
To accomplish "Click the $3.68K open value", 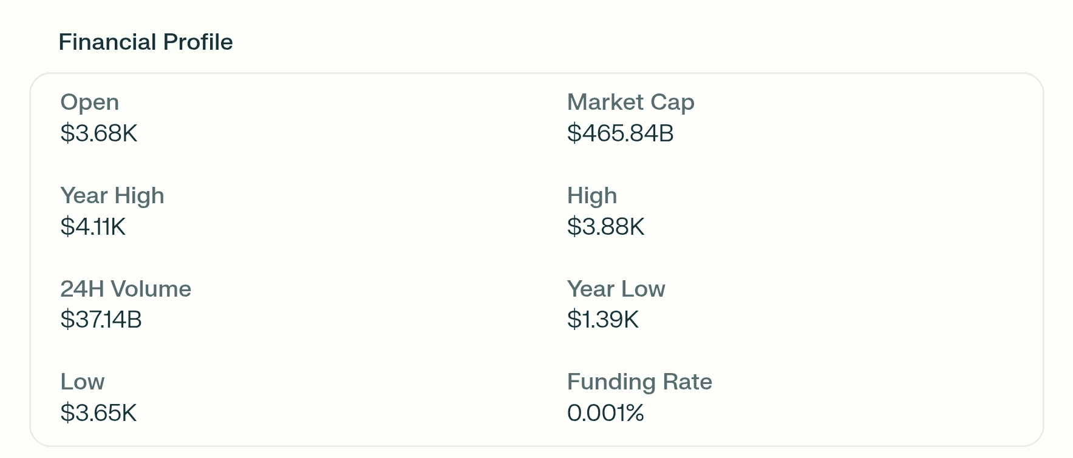I will pos(99,133).
